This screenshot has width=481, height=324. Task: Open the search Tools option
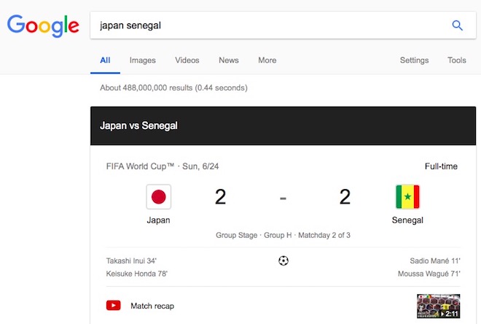point(456,60)
